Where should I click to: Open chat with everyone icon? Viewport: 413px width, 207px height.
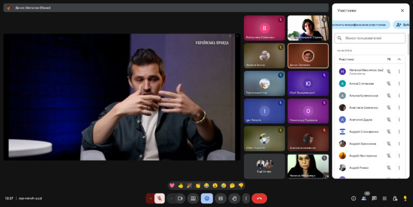(374, 198)
